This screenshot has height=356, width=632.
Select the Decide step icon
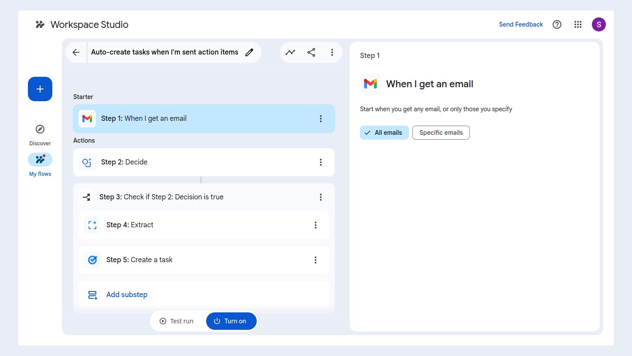coord(87,162)
